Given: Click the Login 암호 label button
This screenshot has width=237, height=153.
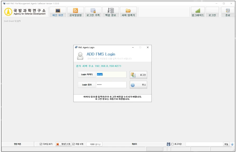Looking at the screenshot, I should (x=87, y=85).
